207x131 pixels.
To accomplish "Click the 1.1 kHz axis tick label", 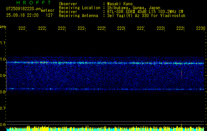I will pos(3,43).
